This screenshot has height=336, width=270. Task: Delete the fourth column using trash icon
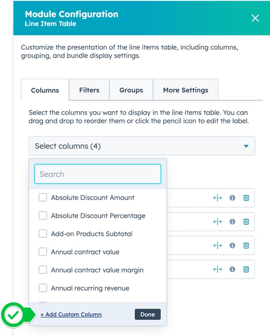coord(246,269)
